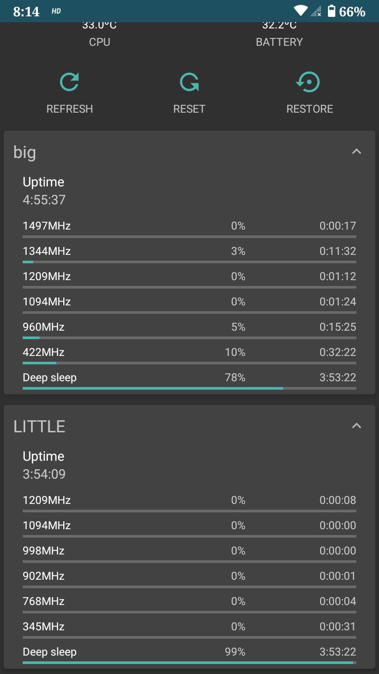Collapse the big cluster card

coord(356,152)
